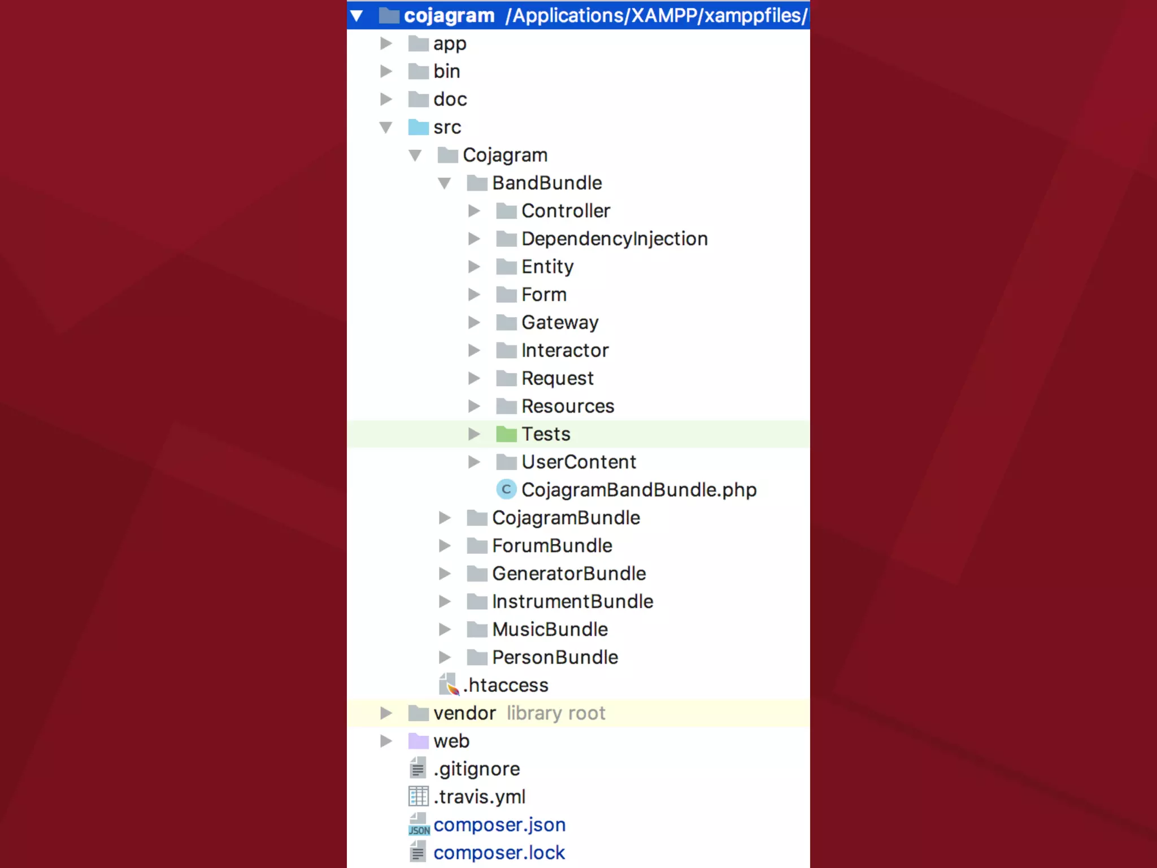Click the blue src source folder icon
The width and height of the screenshot is (1157, 868).
tap(419, 127)
